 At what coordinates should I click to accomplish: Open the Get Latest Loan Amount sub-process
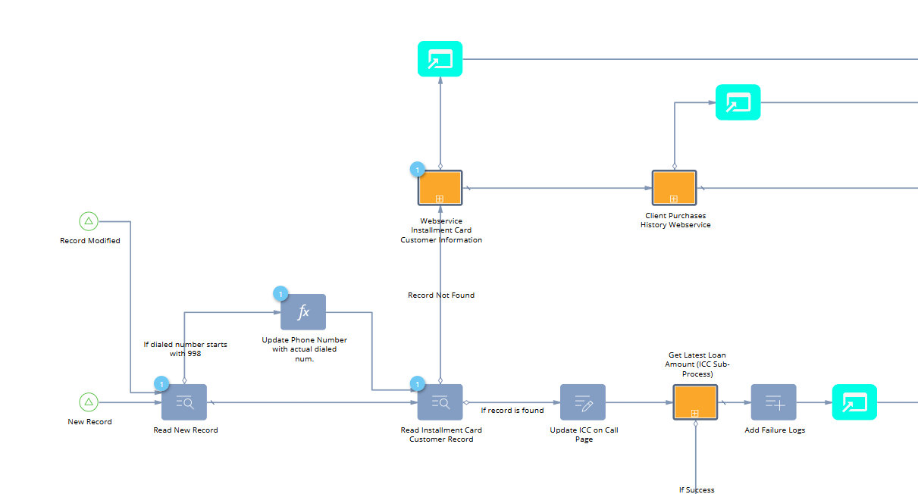[x=695, y=402]
